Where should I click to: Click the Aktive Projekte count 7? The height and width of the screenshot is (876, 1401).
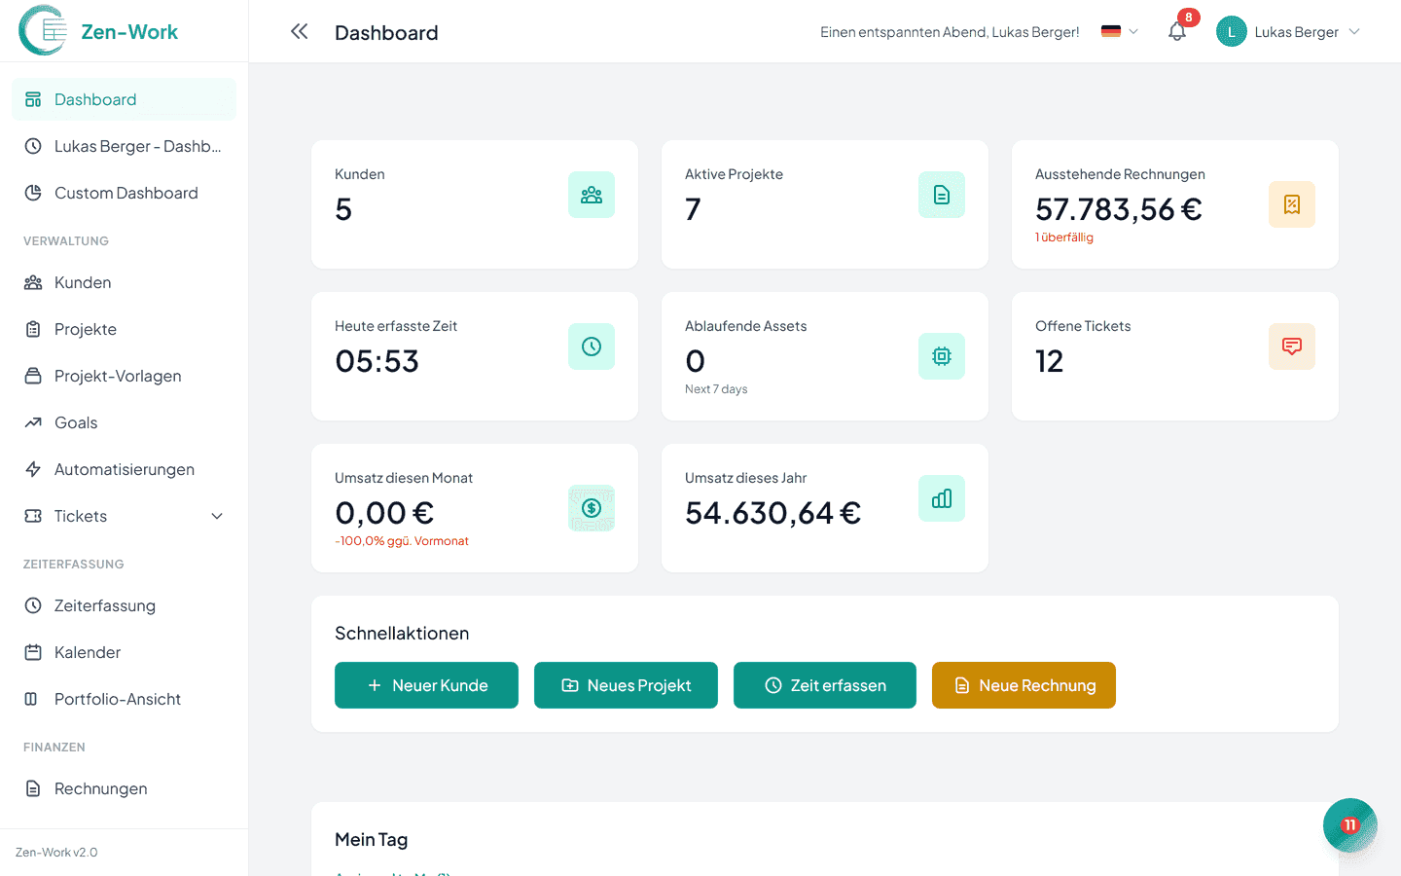click(x=693, y=209)
